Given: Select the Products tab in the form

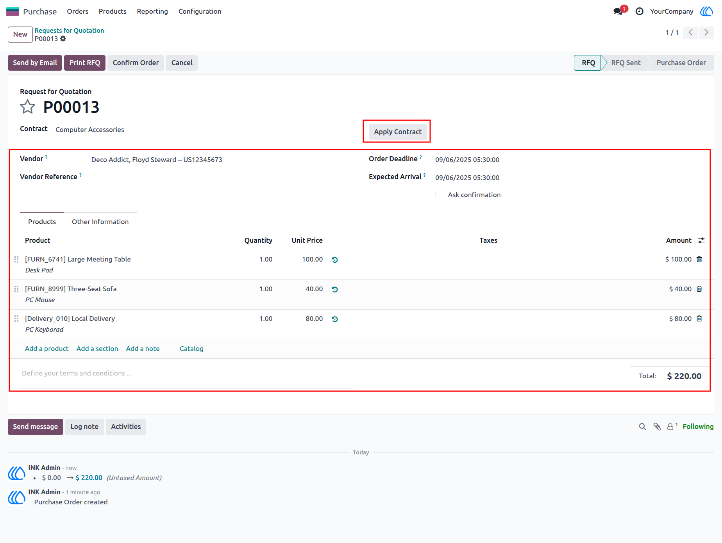Looking at the screenshot, I should 42,222.
